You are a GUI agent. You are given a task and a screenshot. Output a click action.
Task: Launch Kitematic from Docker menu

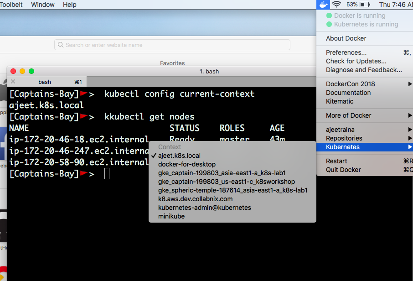(365, 101)
